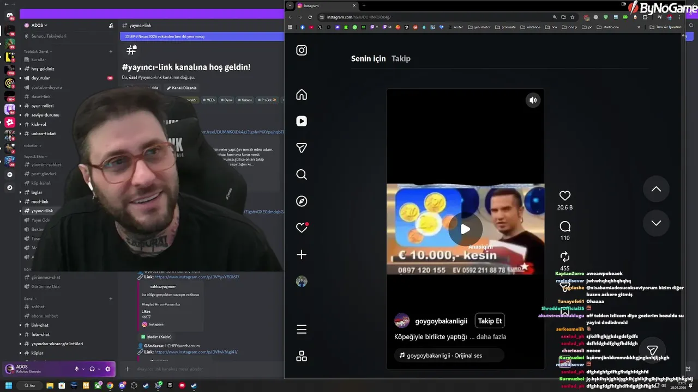The height and width of the screenshot is (392, 698).
Task: Open the grid icon at Instagram sidebar bottom
Action: 302,356
